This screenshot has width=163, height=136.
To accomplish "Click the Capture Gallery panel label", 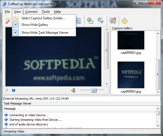I will tap(122, 28).
